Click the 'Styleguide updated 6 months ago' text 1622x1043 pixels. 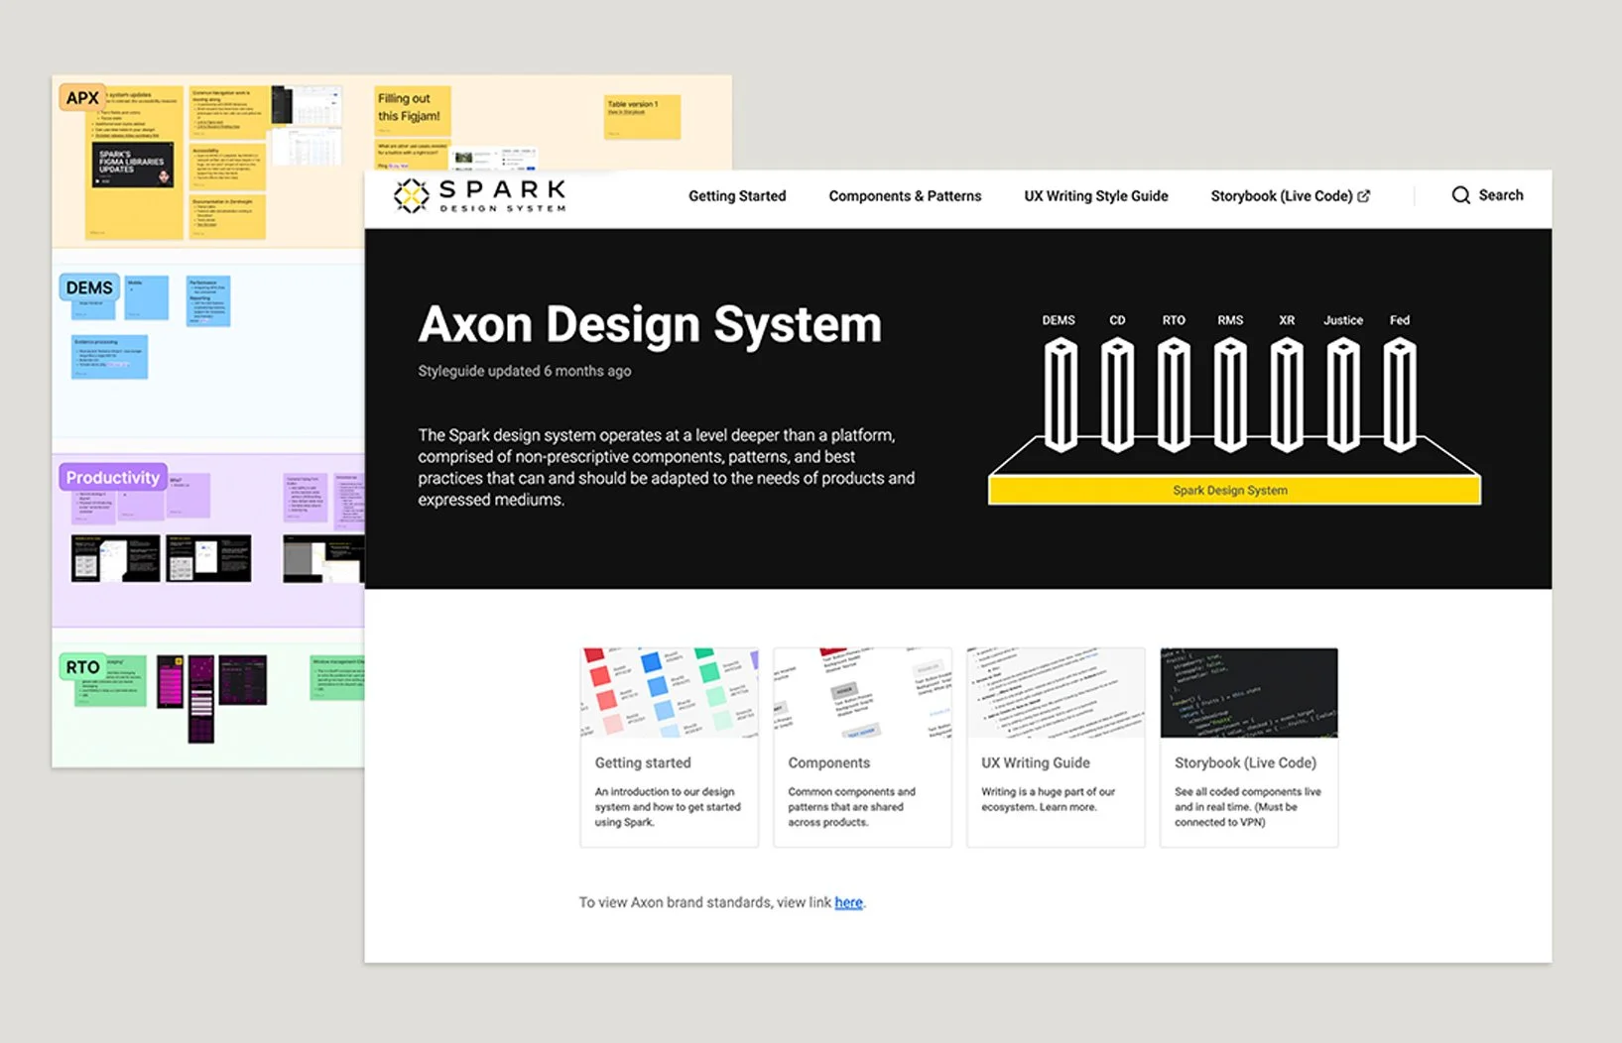tap(524, 371)
